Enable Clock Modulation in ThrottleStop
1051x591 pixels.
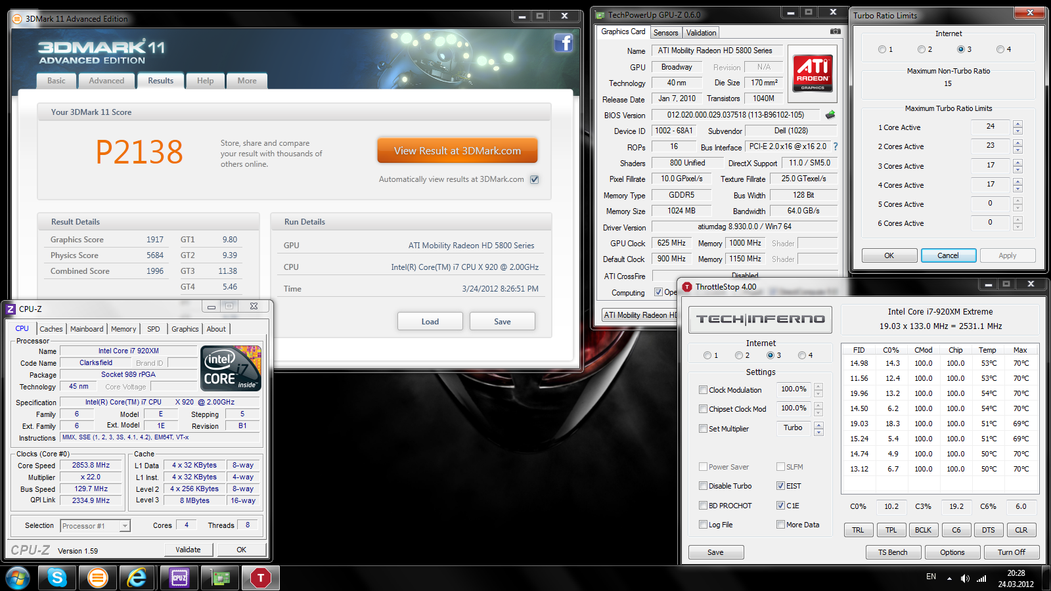(704, 390)
